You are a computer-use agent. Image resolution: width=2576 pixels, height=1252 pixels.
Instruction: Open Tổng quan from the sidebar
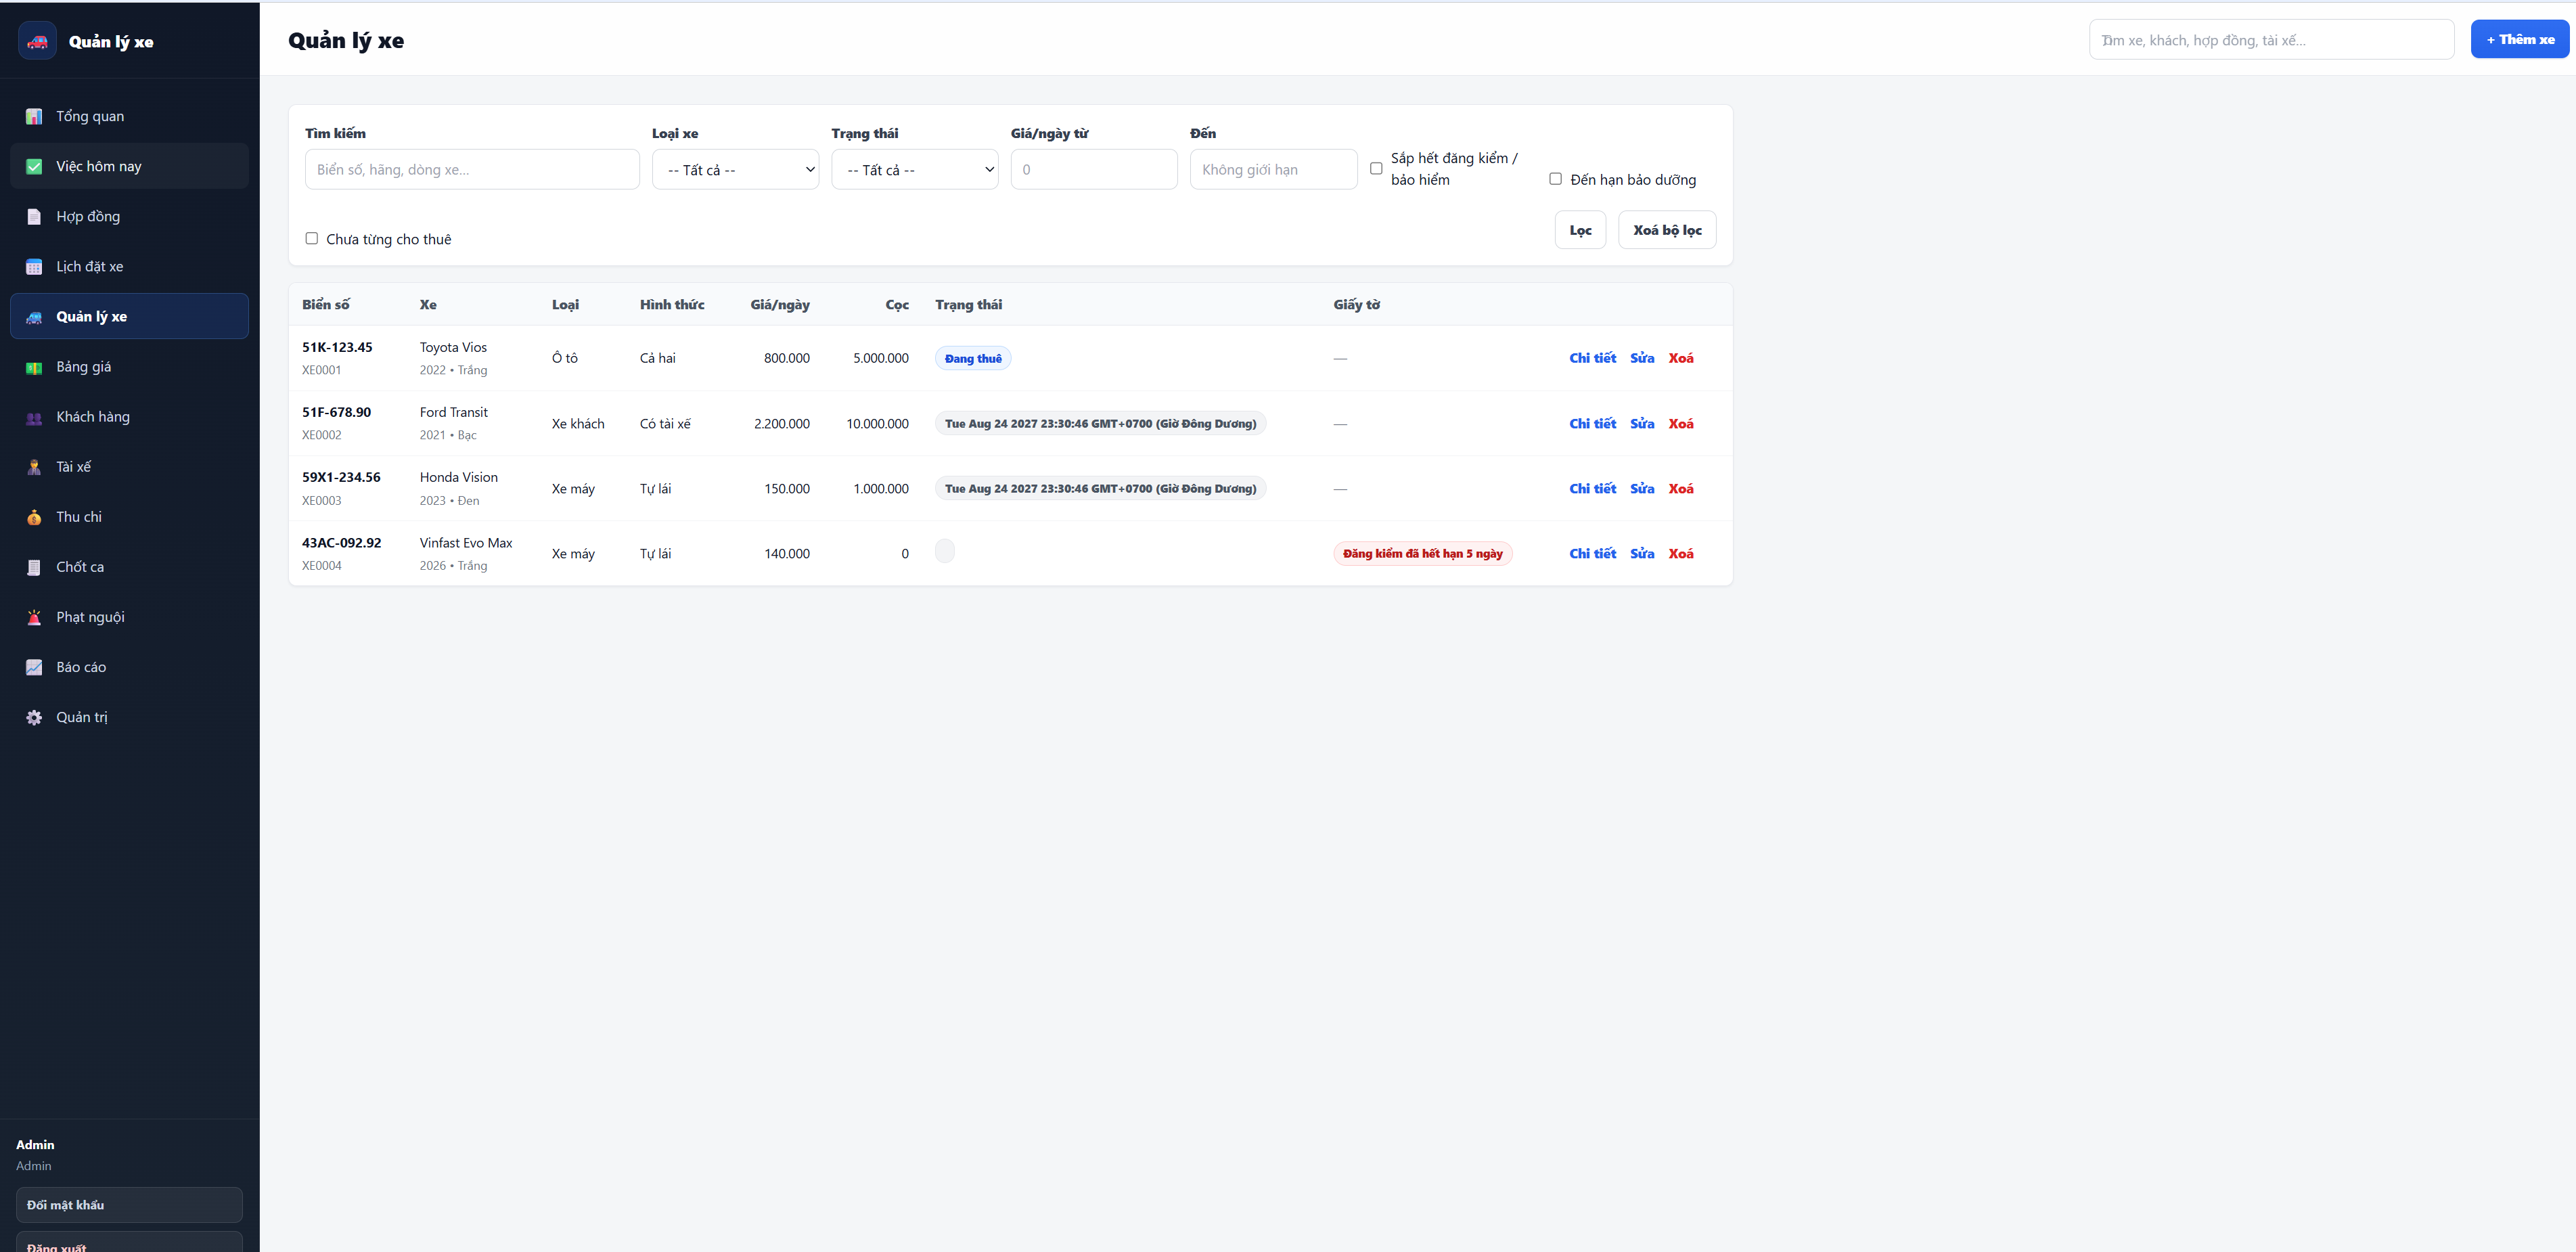click(129, 116)
